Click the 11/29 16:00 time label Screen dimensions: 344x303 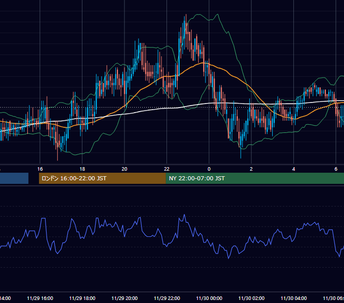pos(40,298)
